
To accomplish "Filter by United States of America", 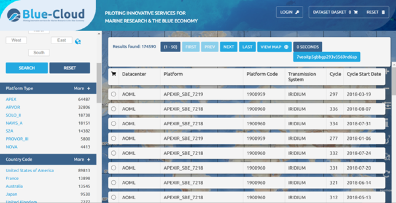I will coord(30,171).
